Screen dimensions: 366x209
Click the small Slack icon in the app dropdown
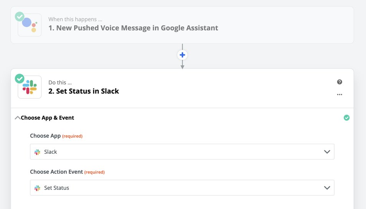(37, 152)
